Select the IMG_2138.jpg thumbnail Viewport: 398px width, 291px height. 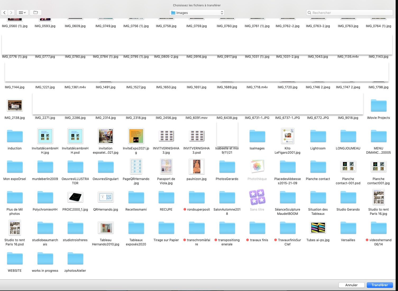click(15, 105)
